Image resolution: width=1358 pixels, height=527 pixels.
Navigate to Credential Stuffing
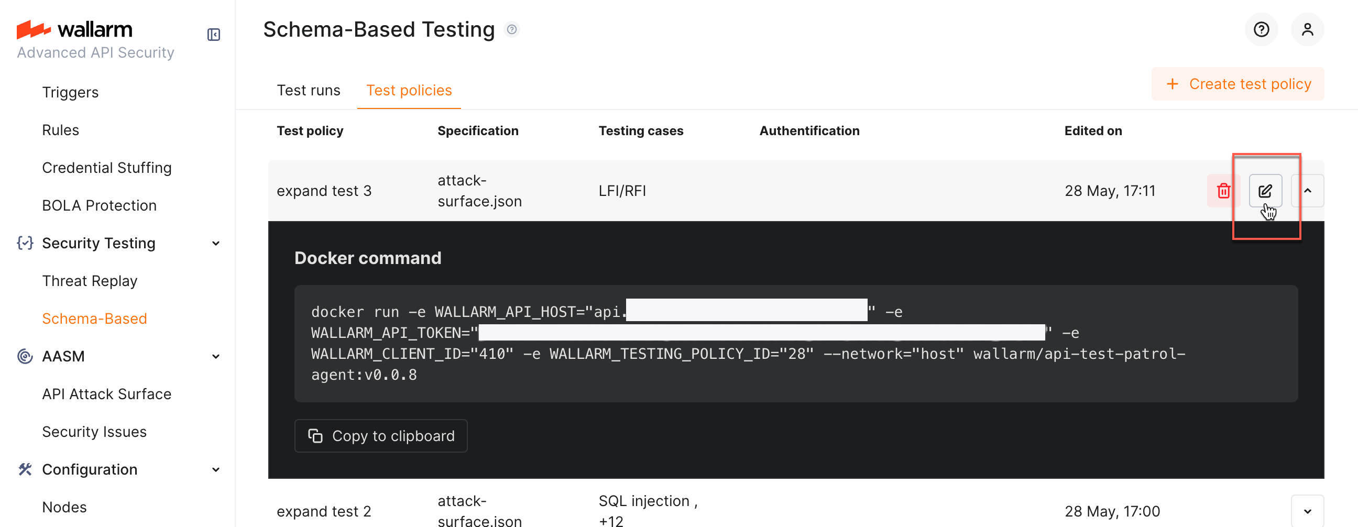[106, 167]
